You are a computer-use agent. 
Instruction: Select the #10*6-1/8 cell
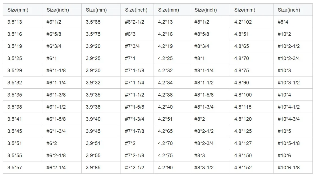(289, 167)
